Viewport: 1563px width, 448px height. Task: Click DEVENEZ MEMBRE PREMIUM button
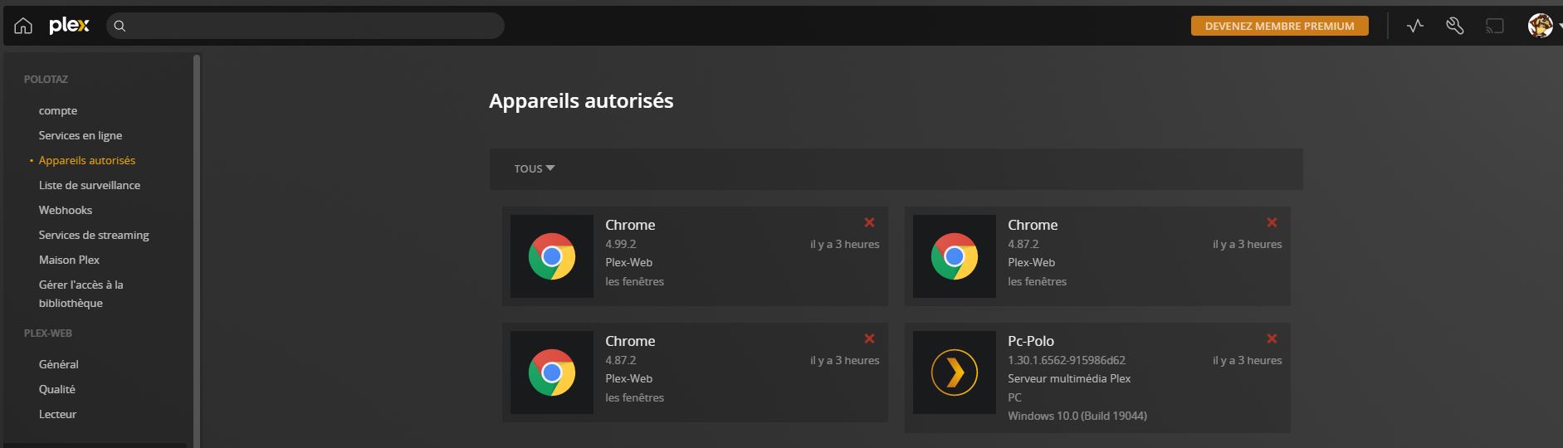coord(1279,26)
